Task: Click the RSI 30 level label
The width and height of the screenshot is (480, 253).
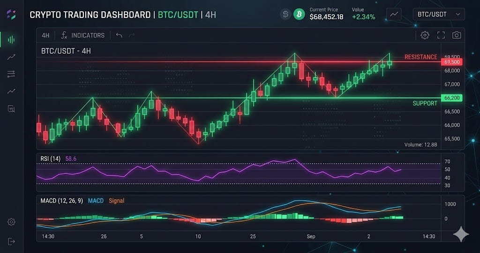Action: [x=447, y=186]
